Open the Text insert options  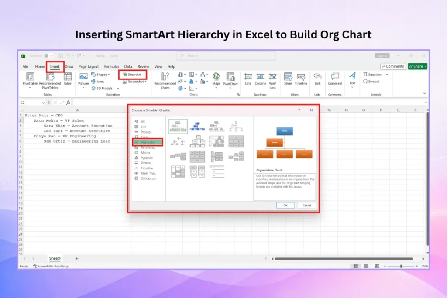click(352, 80)
